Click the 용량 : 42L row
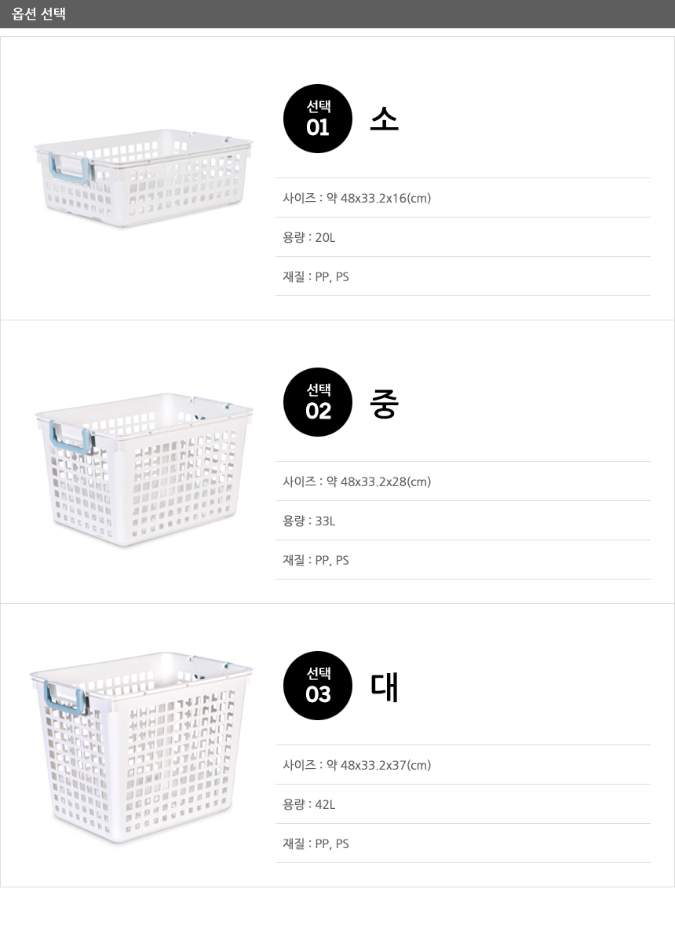The height and width of the screenshot is (933, 675). (462, 804)
